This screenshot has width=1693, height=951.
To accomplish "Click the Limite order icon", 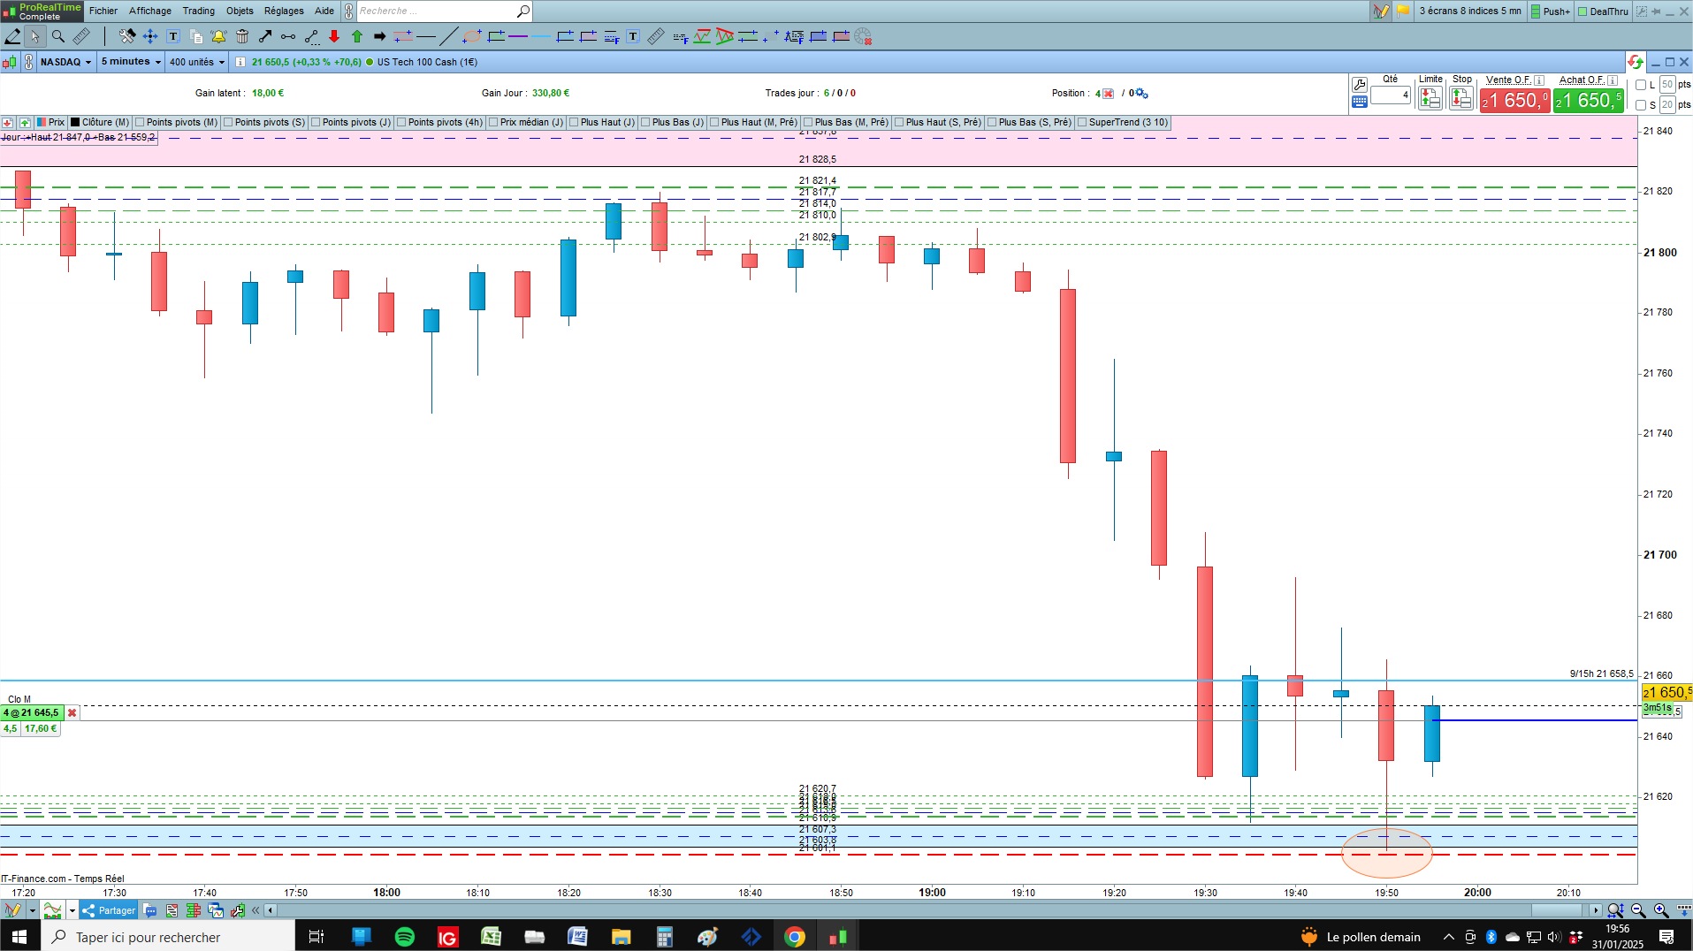I will [x=1430, y=97].
